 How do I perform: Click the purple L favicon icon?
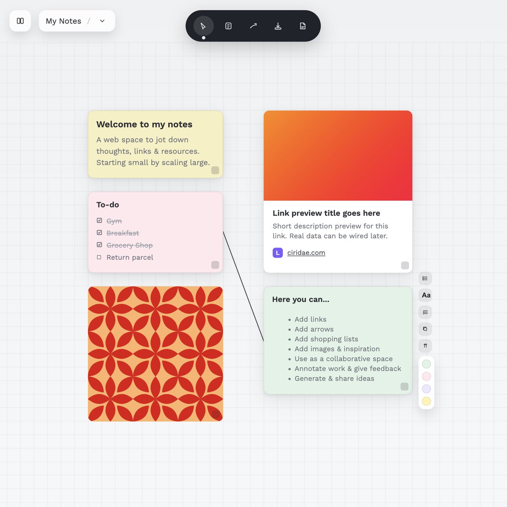(x=278, y=253)
